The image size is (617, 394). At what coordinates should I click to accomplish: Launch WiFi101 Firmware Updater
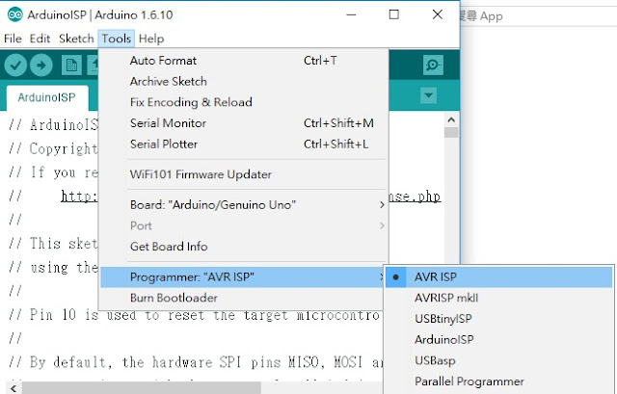pos(244,174)
